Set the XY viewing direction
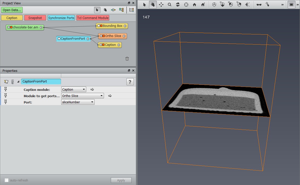The width and height of the screenshot is (300, 185). [x=223, y=4]
